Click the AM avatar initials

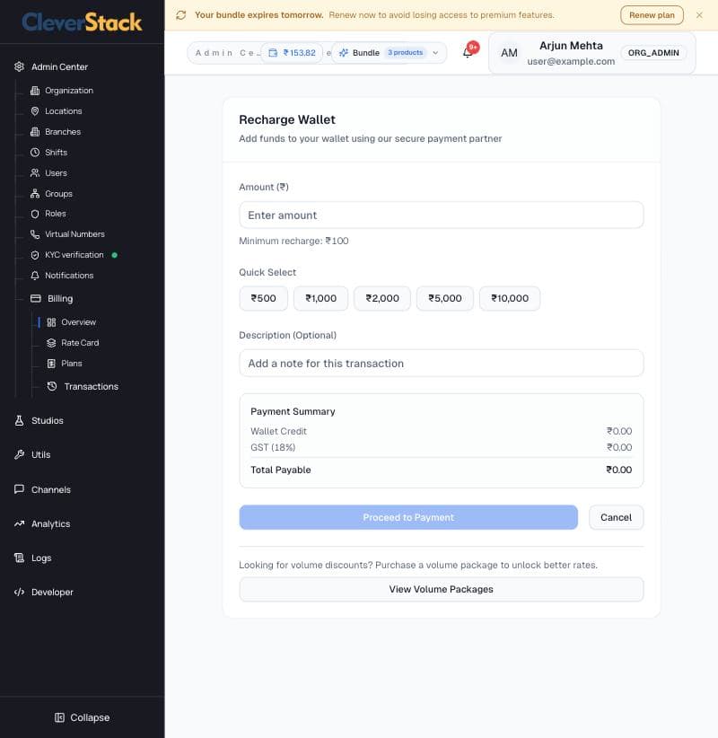coord(509,53)
